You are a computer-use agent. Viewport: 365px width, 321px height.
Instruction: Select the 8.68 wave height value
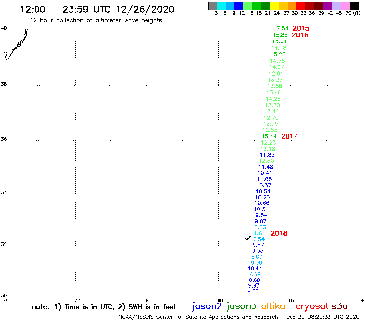pyautogui.click(x=255, y=274)
